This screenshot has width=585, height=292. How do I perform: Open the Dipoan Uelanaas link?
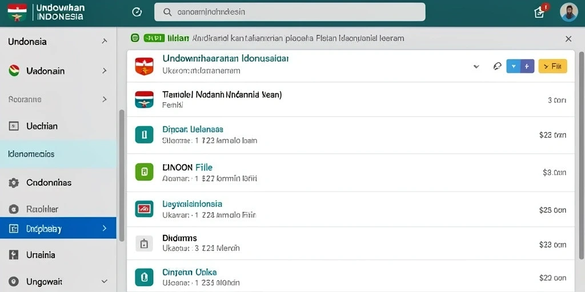coord(193,129)
